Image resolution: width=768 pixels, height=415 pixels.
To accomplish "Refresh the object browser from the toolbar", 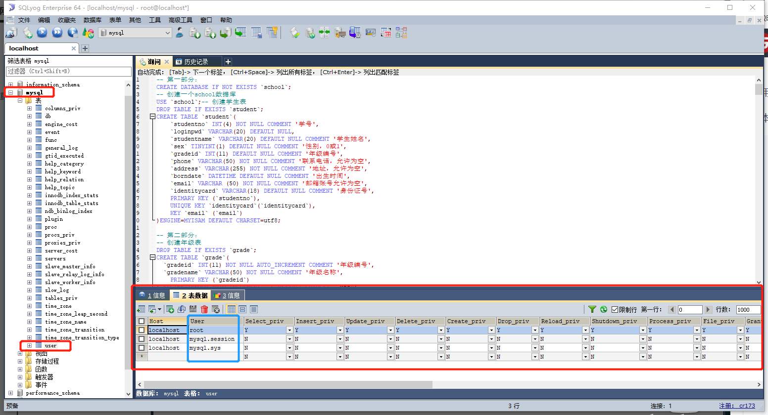I will (88, 33).
